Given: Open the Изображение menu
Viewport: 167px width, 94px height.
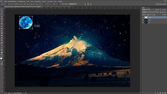Looking at the screenshot, I should (x=21, y=1).
